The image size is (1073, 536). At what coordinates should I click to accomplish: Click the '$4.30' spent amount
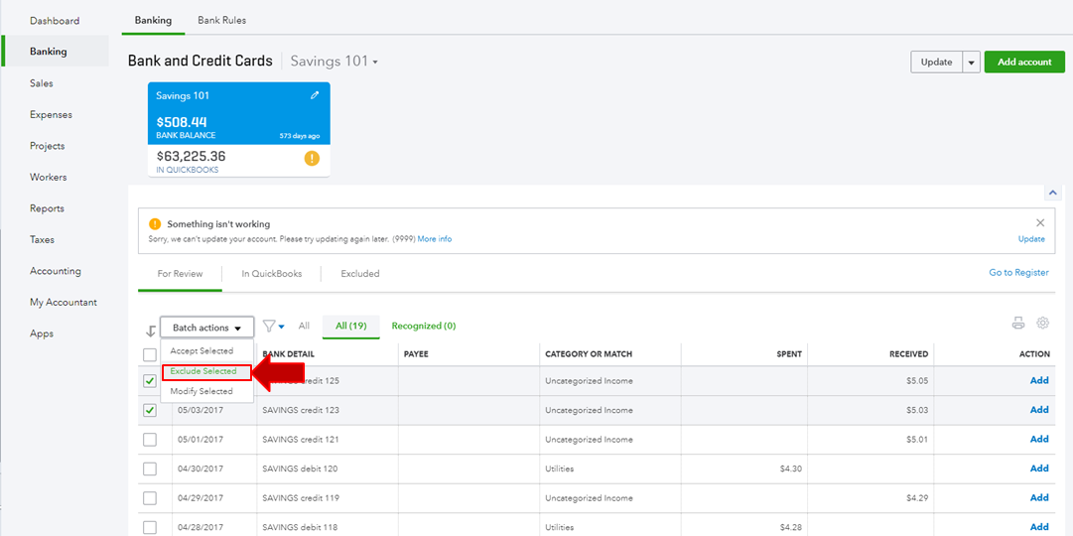click(x=790, y=469)
